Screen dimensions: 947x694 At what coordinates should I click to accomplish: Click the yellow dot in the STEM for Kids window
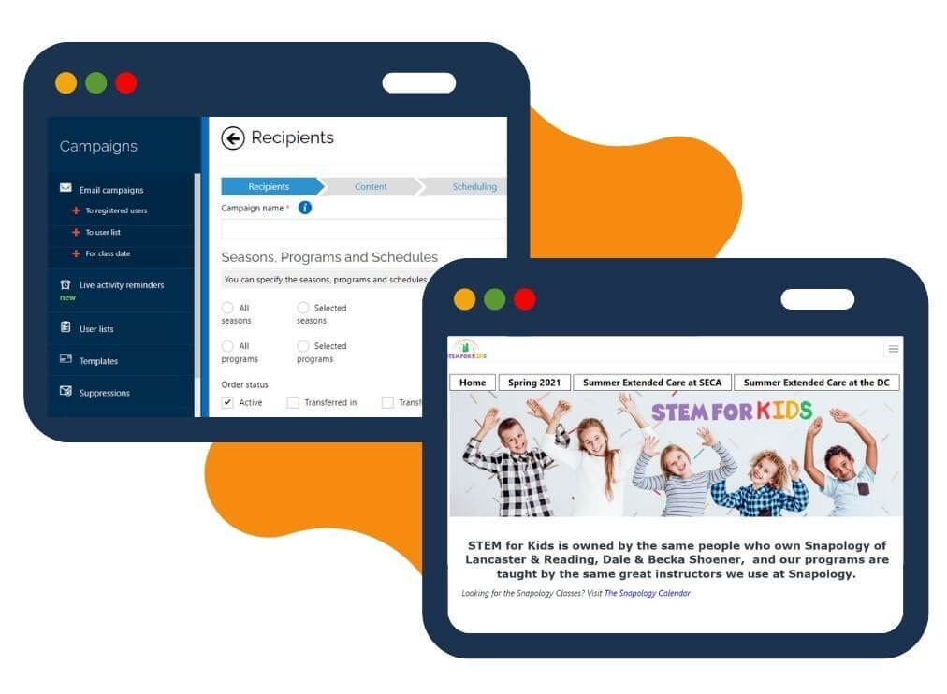tap(464, 299)
